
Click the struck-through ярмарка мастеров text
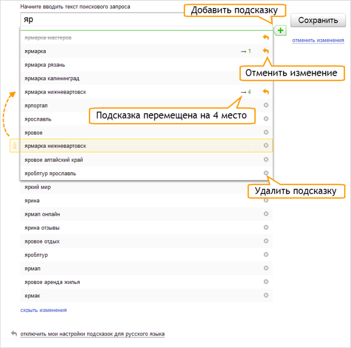[x=48, y=38]
